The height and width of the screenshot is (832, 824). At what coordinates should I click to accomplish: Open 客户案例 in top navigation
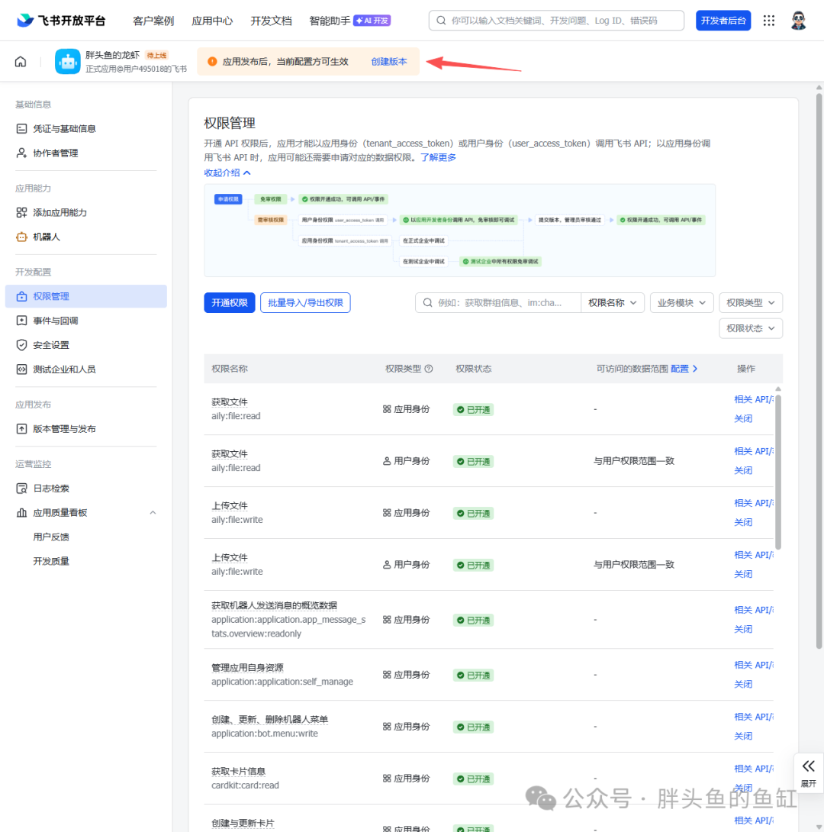(153, 21)
